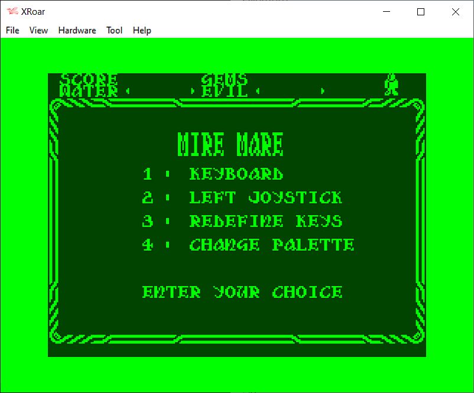Screen dimensions: 474x393
Task: Close the XRoar emulator window
Action: [455, 12]
